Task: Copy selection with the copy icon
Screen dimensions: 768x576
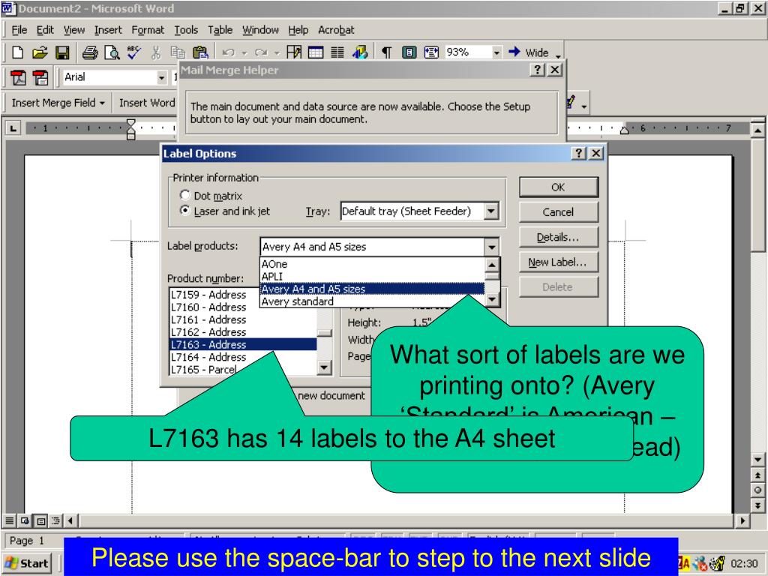Action: point(177,52)
